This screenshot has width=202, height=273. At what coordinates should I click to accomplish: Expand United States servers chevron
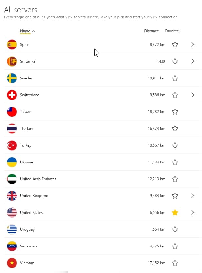pos(193,212)
